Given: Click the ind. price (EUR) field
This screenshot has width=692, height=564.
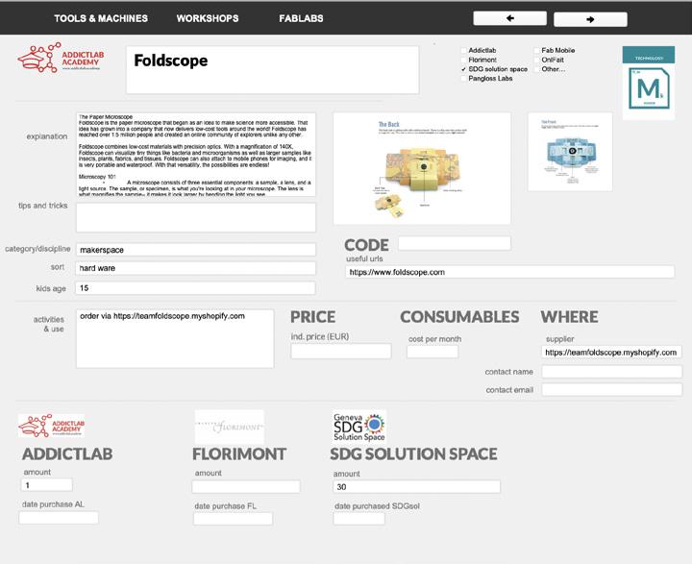Looking at the screenshot, I should coord(340,352).
